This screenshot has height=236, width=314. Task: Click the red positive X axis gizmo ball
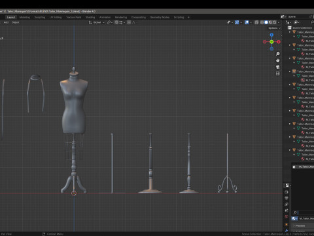click(279, 42)
